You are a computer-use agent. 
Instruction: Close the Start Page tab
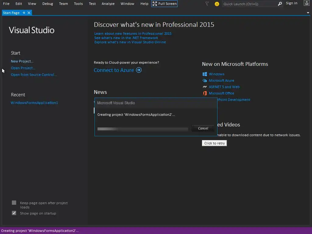coord(29,13)
